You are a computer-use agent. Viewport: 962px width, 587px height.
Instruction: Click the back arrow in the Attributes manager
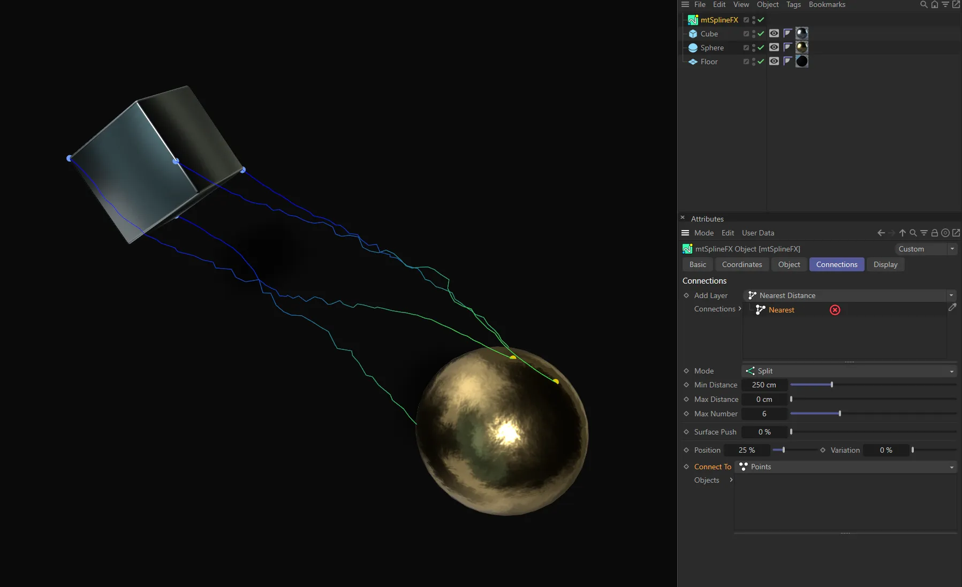(x=880, y=233)
